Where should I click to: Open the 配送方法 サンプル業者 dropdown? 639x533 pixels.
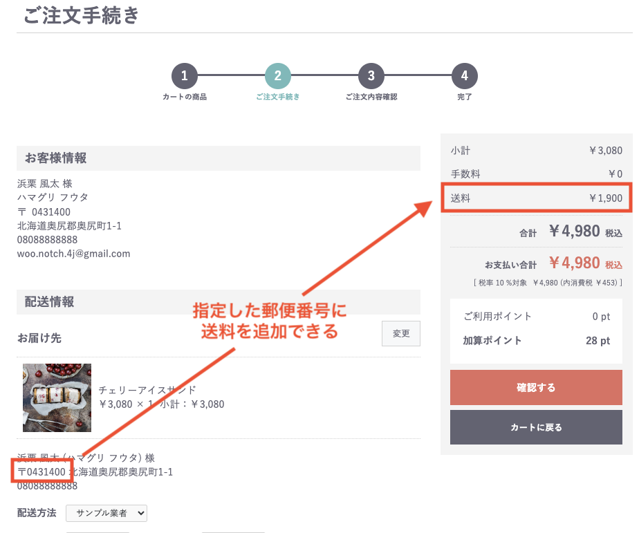(x=106, y=513)
